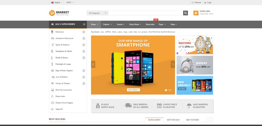Select the second slider pagination dot
This screenshot has height=126, width=262.
168,90
